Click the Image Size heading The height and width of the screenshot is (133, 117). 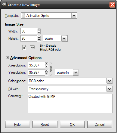click(14, 24)
